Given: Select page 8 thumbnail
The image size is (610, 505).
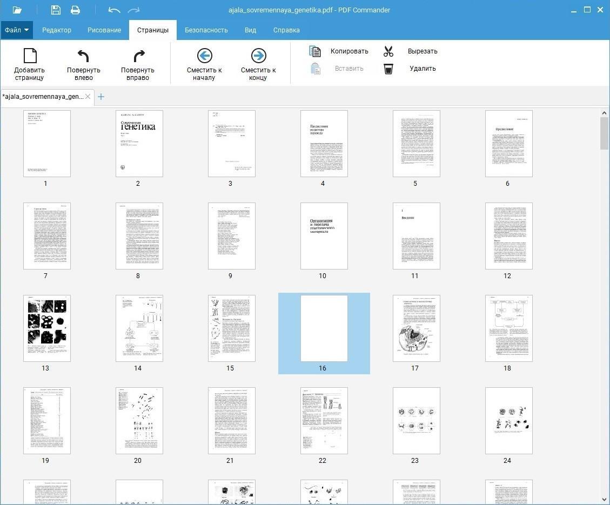Looking at the screenshot, I should pos(139,236).
